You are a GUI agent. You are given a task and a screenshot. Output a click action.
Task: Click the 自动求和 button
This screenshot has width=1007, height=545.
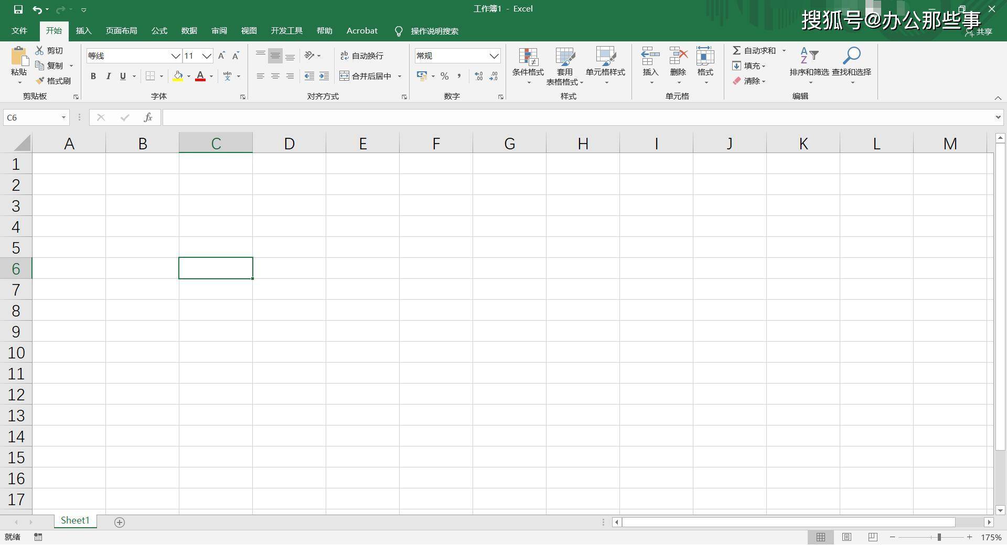(x=754, y=50)
